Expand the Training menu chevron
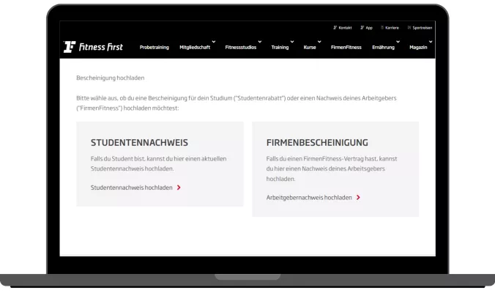495x293 pixels. pos(291,42)
